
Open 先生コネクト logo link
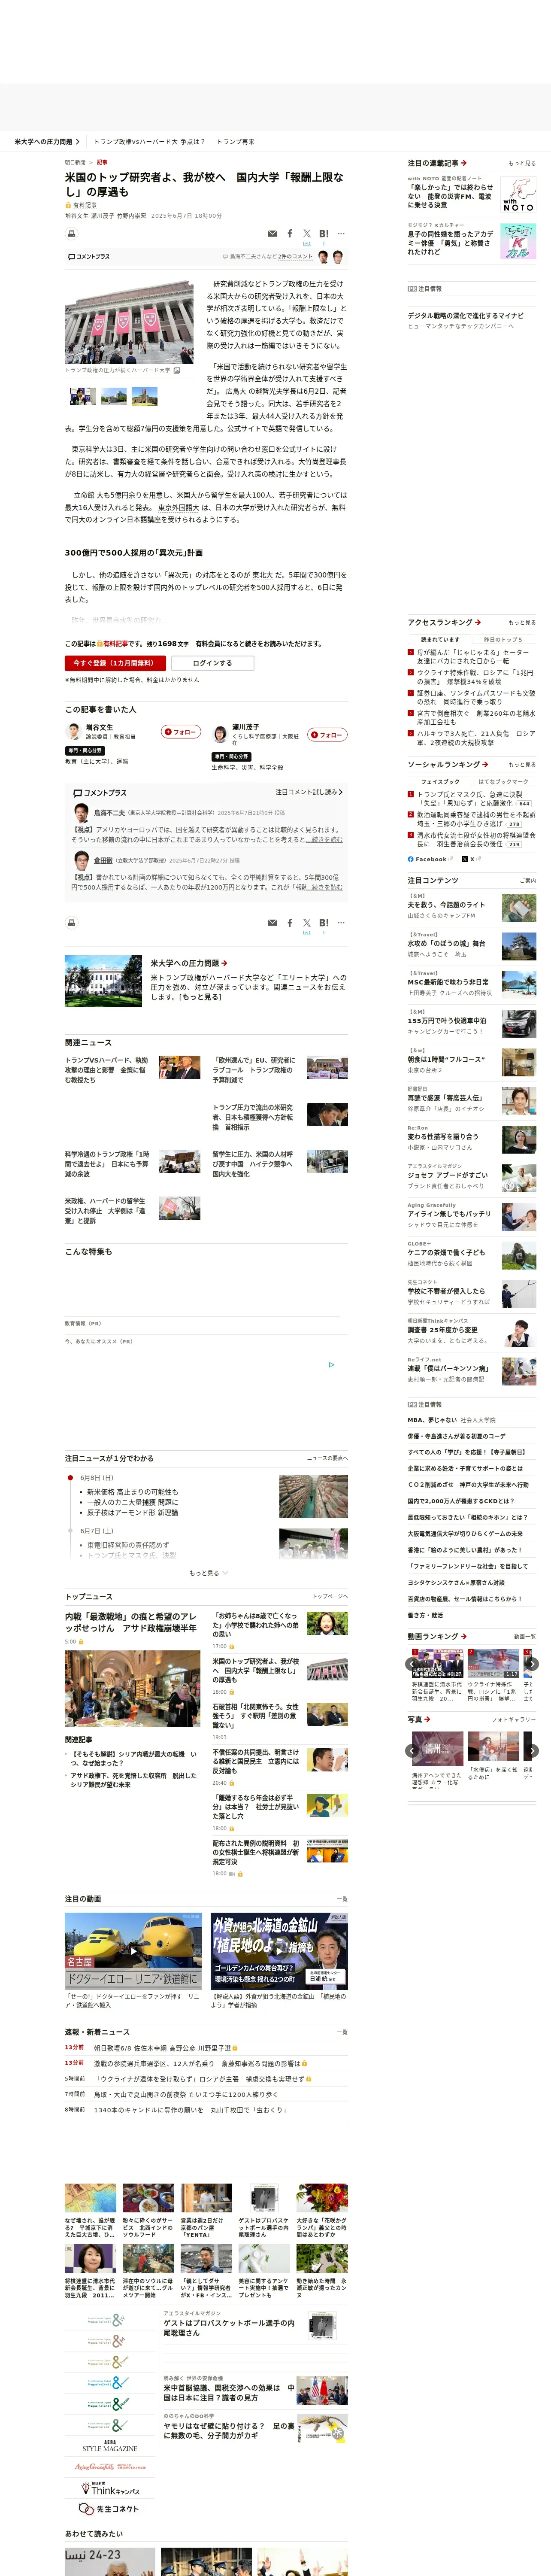pyautogui.click(x=110, y=2509)
